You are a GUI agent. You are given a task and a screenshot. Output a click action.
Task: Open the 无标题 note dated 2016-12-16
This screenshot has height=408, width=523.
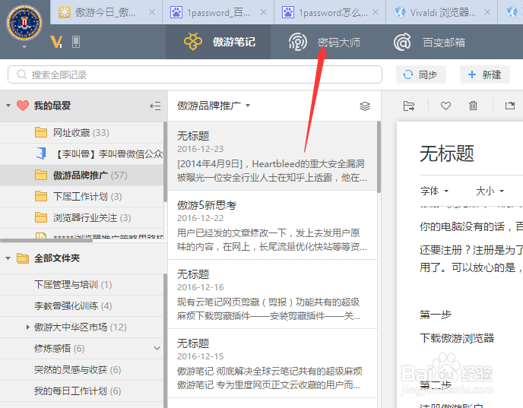pyautogui.click(x=272, y=294)
